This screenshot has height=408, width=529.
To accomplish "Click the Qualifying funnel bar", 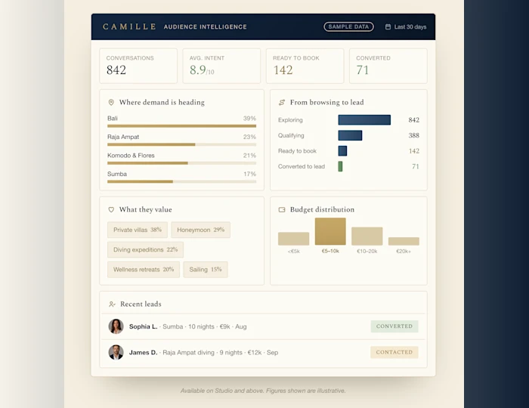I will 350,135.
